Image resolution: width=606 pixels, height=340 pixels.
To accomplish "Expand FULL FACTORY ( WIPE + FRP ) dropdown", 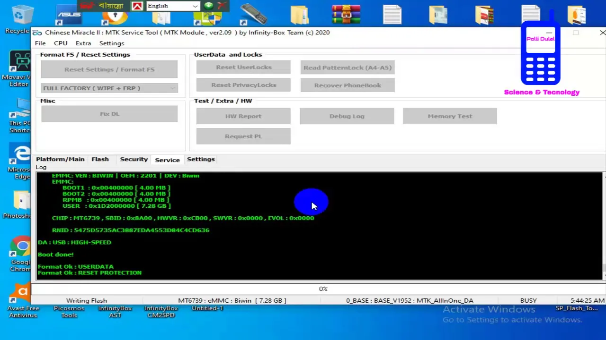I will tap(109, 88).
